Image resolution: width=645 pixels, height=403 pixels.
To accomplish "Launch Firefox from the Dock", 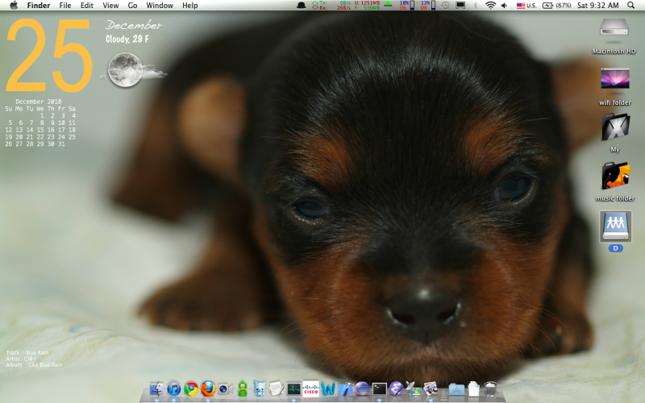I will click(208, 388).
